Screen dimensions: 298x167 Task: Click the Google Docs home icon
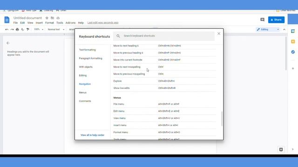[x=7, y=19]
